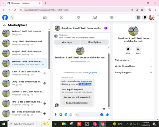
Task: Click the browser zoom magnifier icon
Action: 132,10
